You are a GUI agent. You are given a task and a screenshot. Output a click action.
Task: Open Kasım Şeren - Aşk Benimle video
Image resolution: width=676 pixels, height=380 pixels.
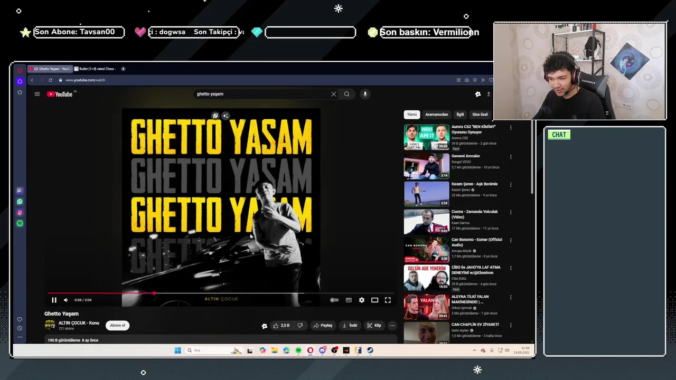pyautogui.click(x=427, y=194)
